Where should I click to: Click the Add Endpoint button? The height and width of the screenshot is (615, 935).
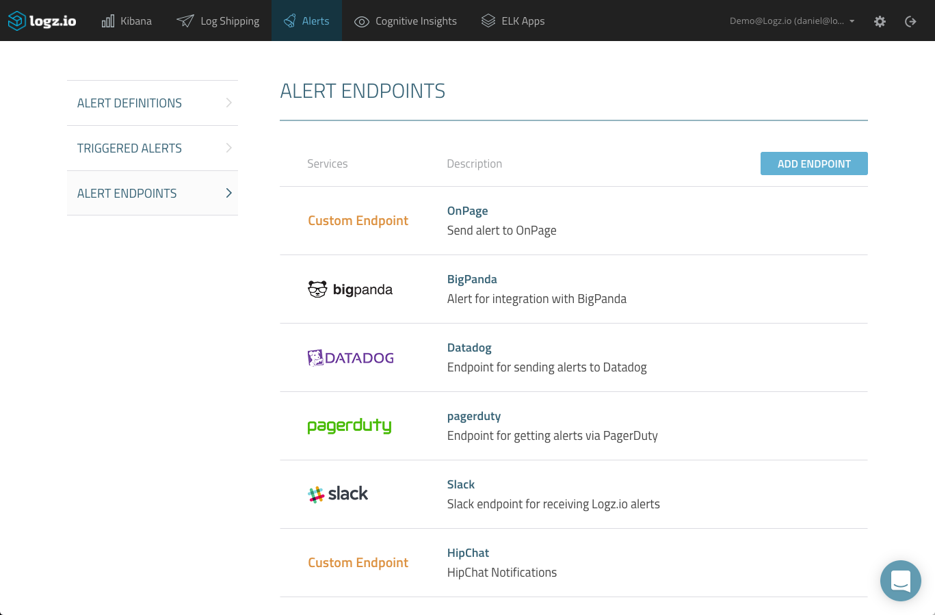tap(814, 163)
